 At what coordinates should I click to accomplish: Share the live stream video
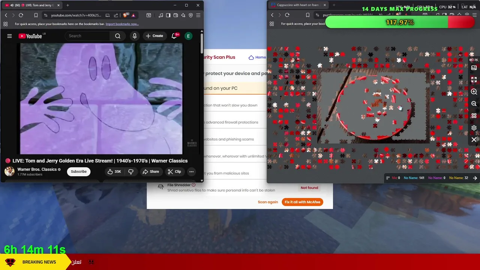click(x=151, y=172)
